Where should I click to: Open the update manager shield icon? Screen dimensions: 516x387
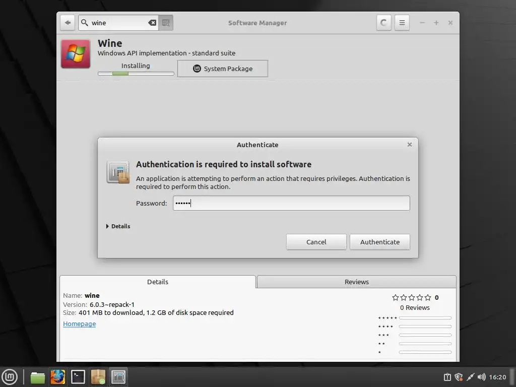click(x=459, y=377)
